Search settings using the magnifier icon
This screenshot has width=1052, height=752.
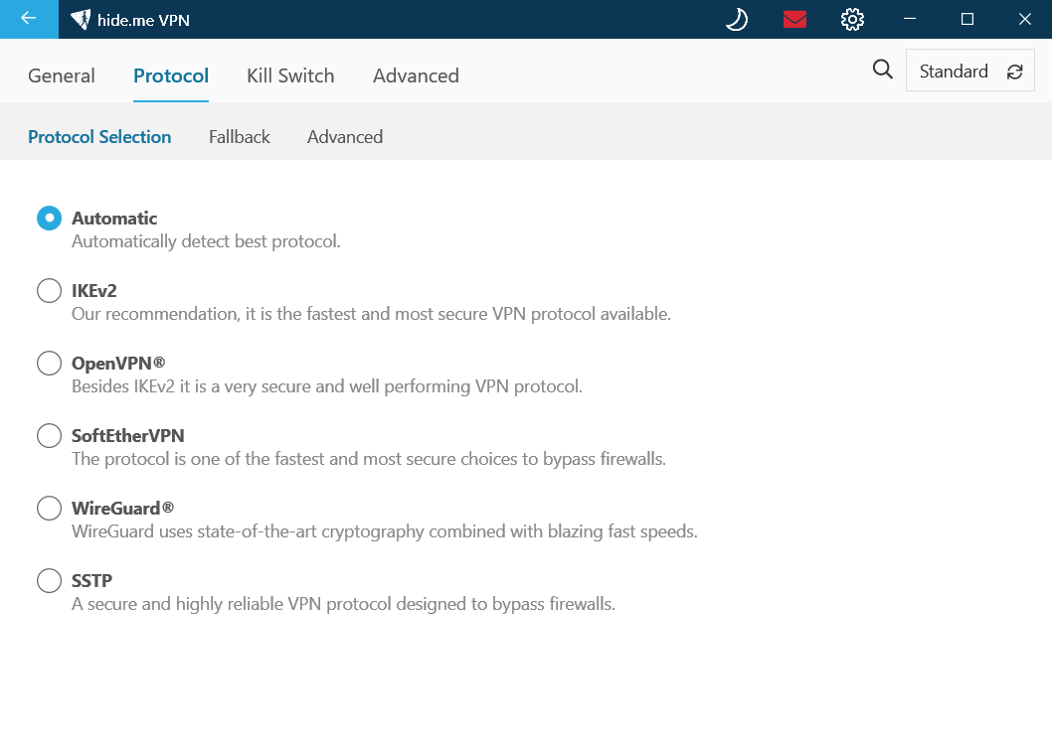coord(883,69)
